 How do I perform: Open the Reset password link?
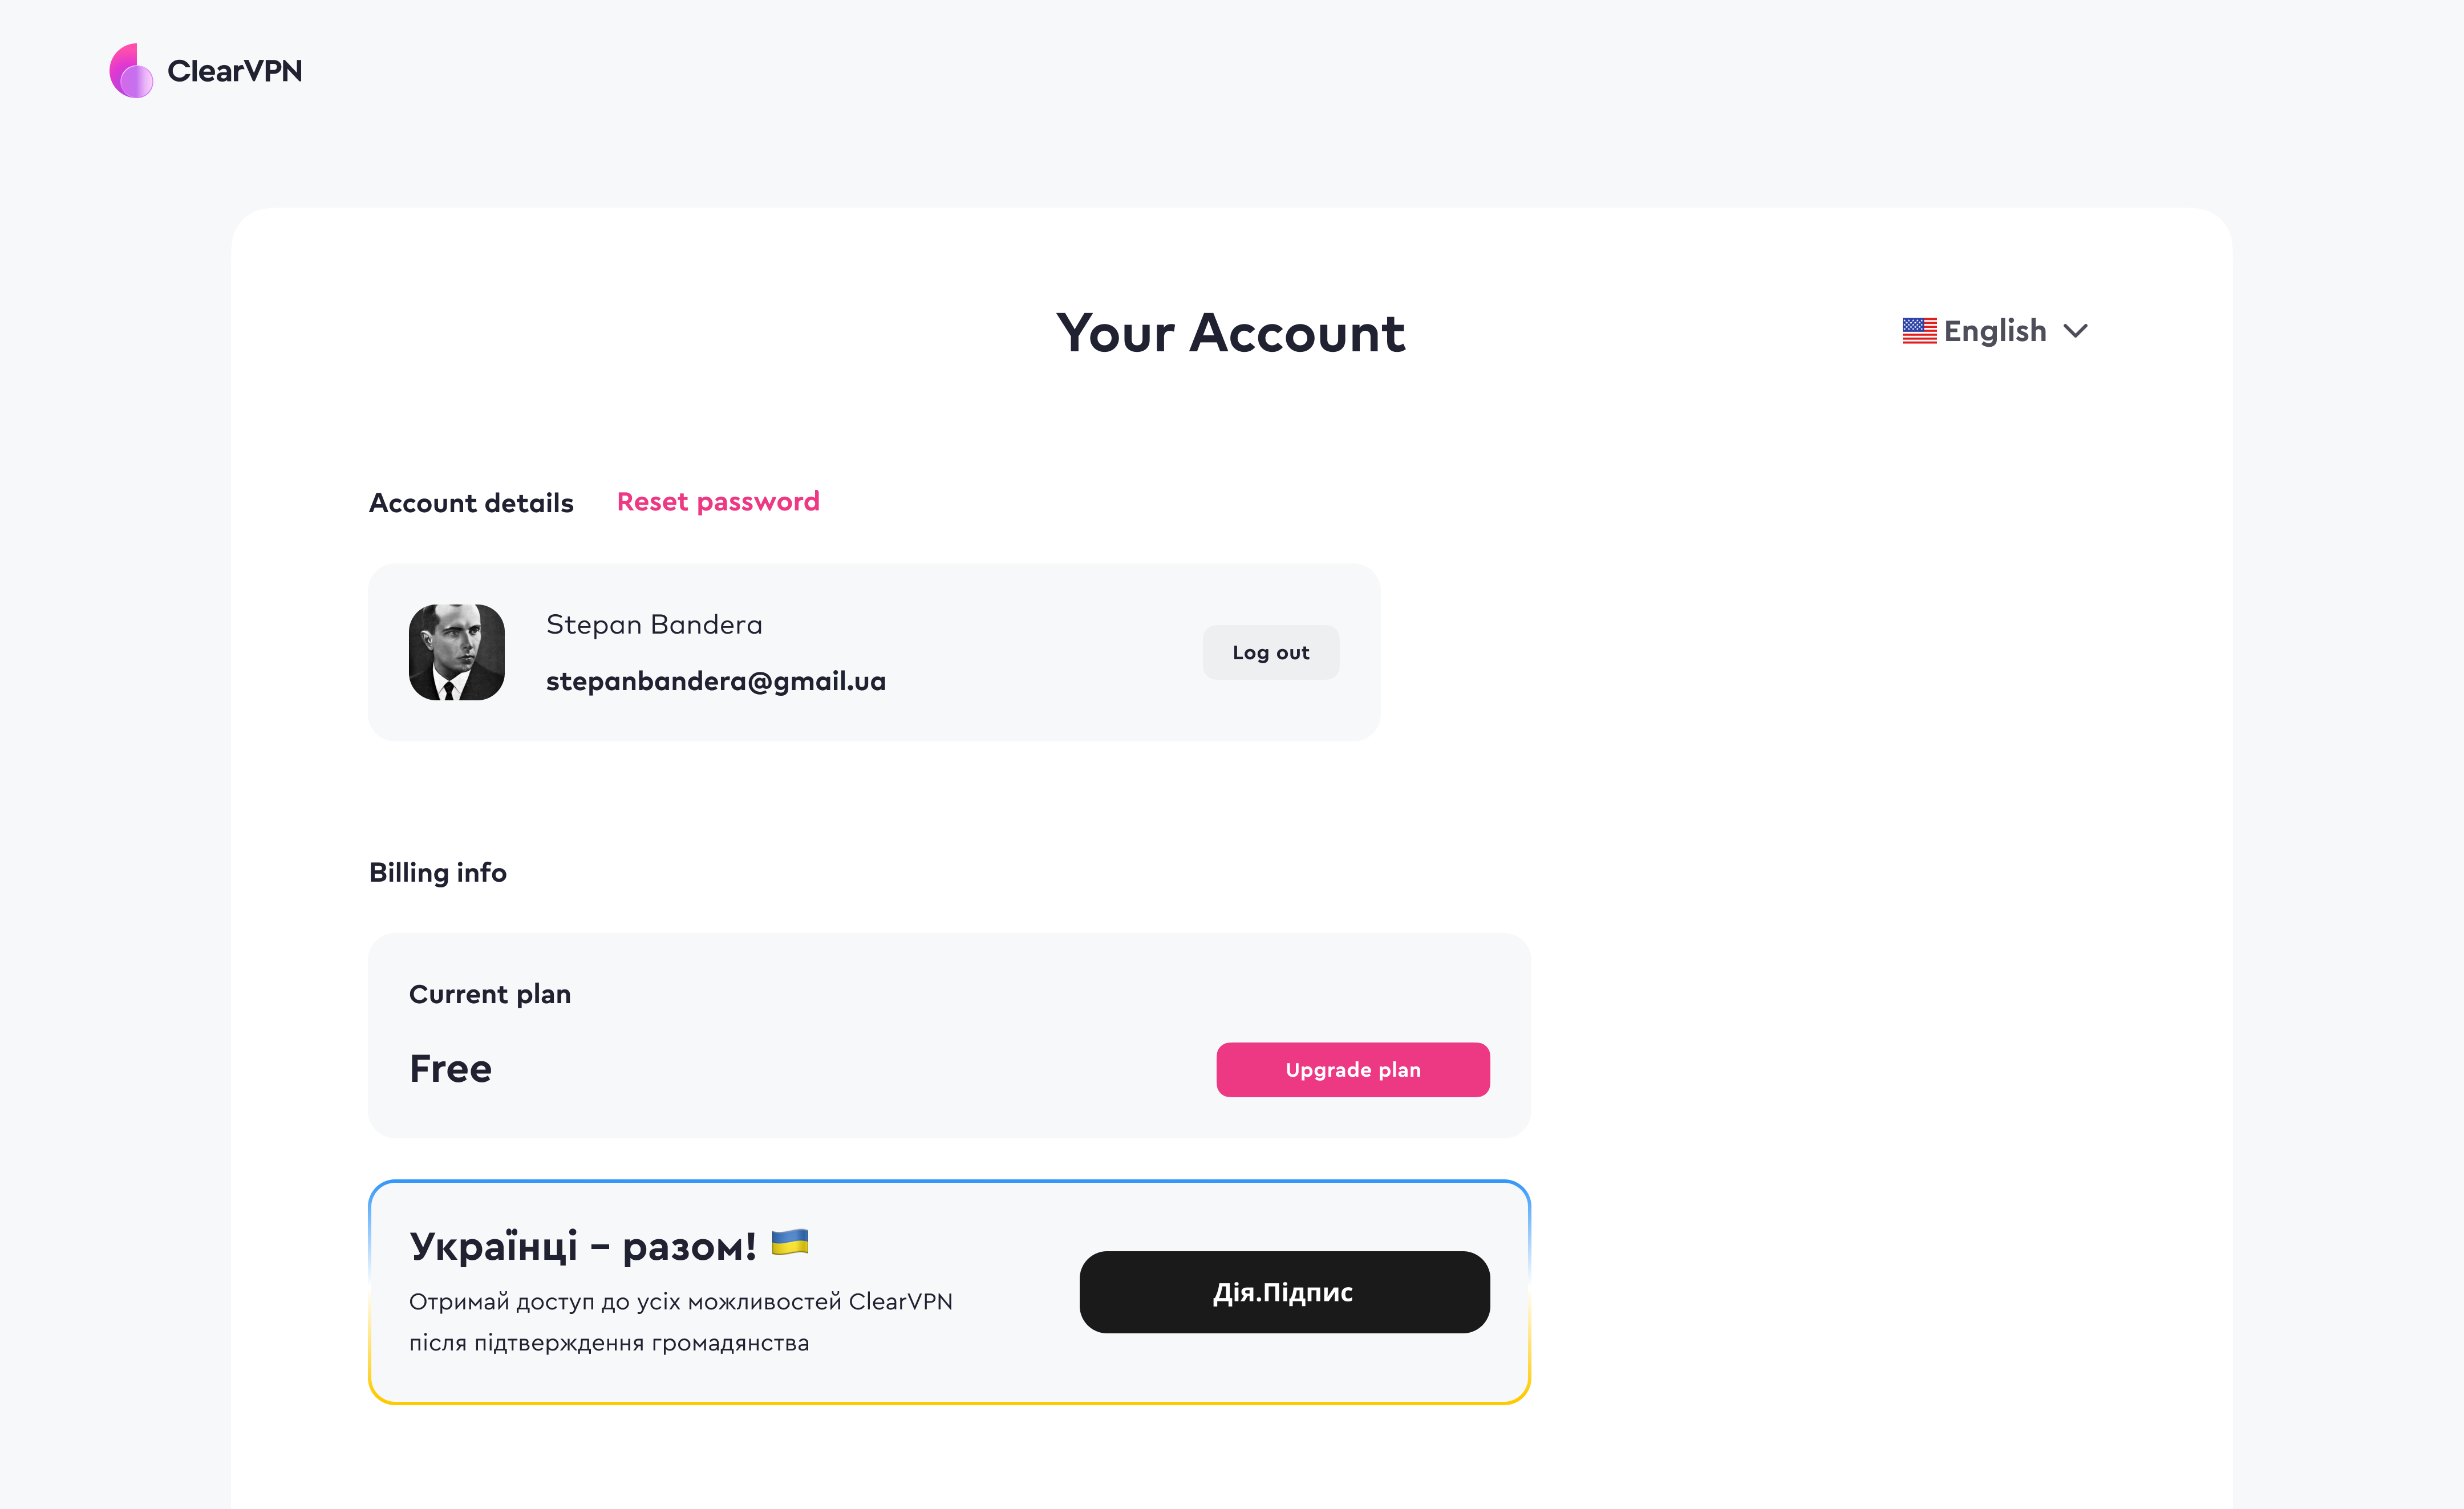[x=718, y=502]
